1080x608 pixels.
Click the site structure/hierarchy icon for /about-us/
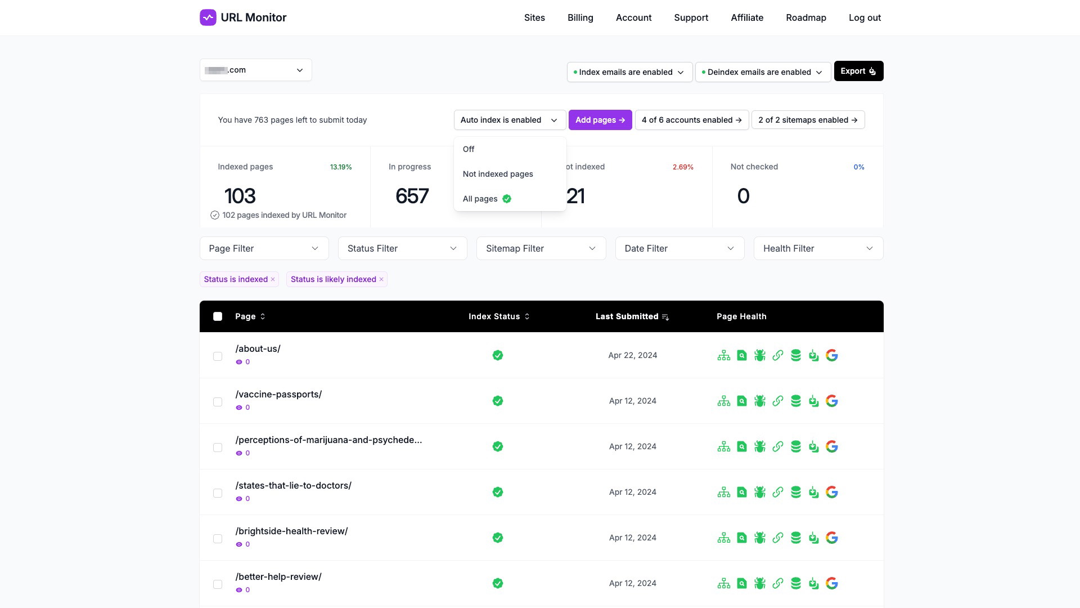724,356
